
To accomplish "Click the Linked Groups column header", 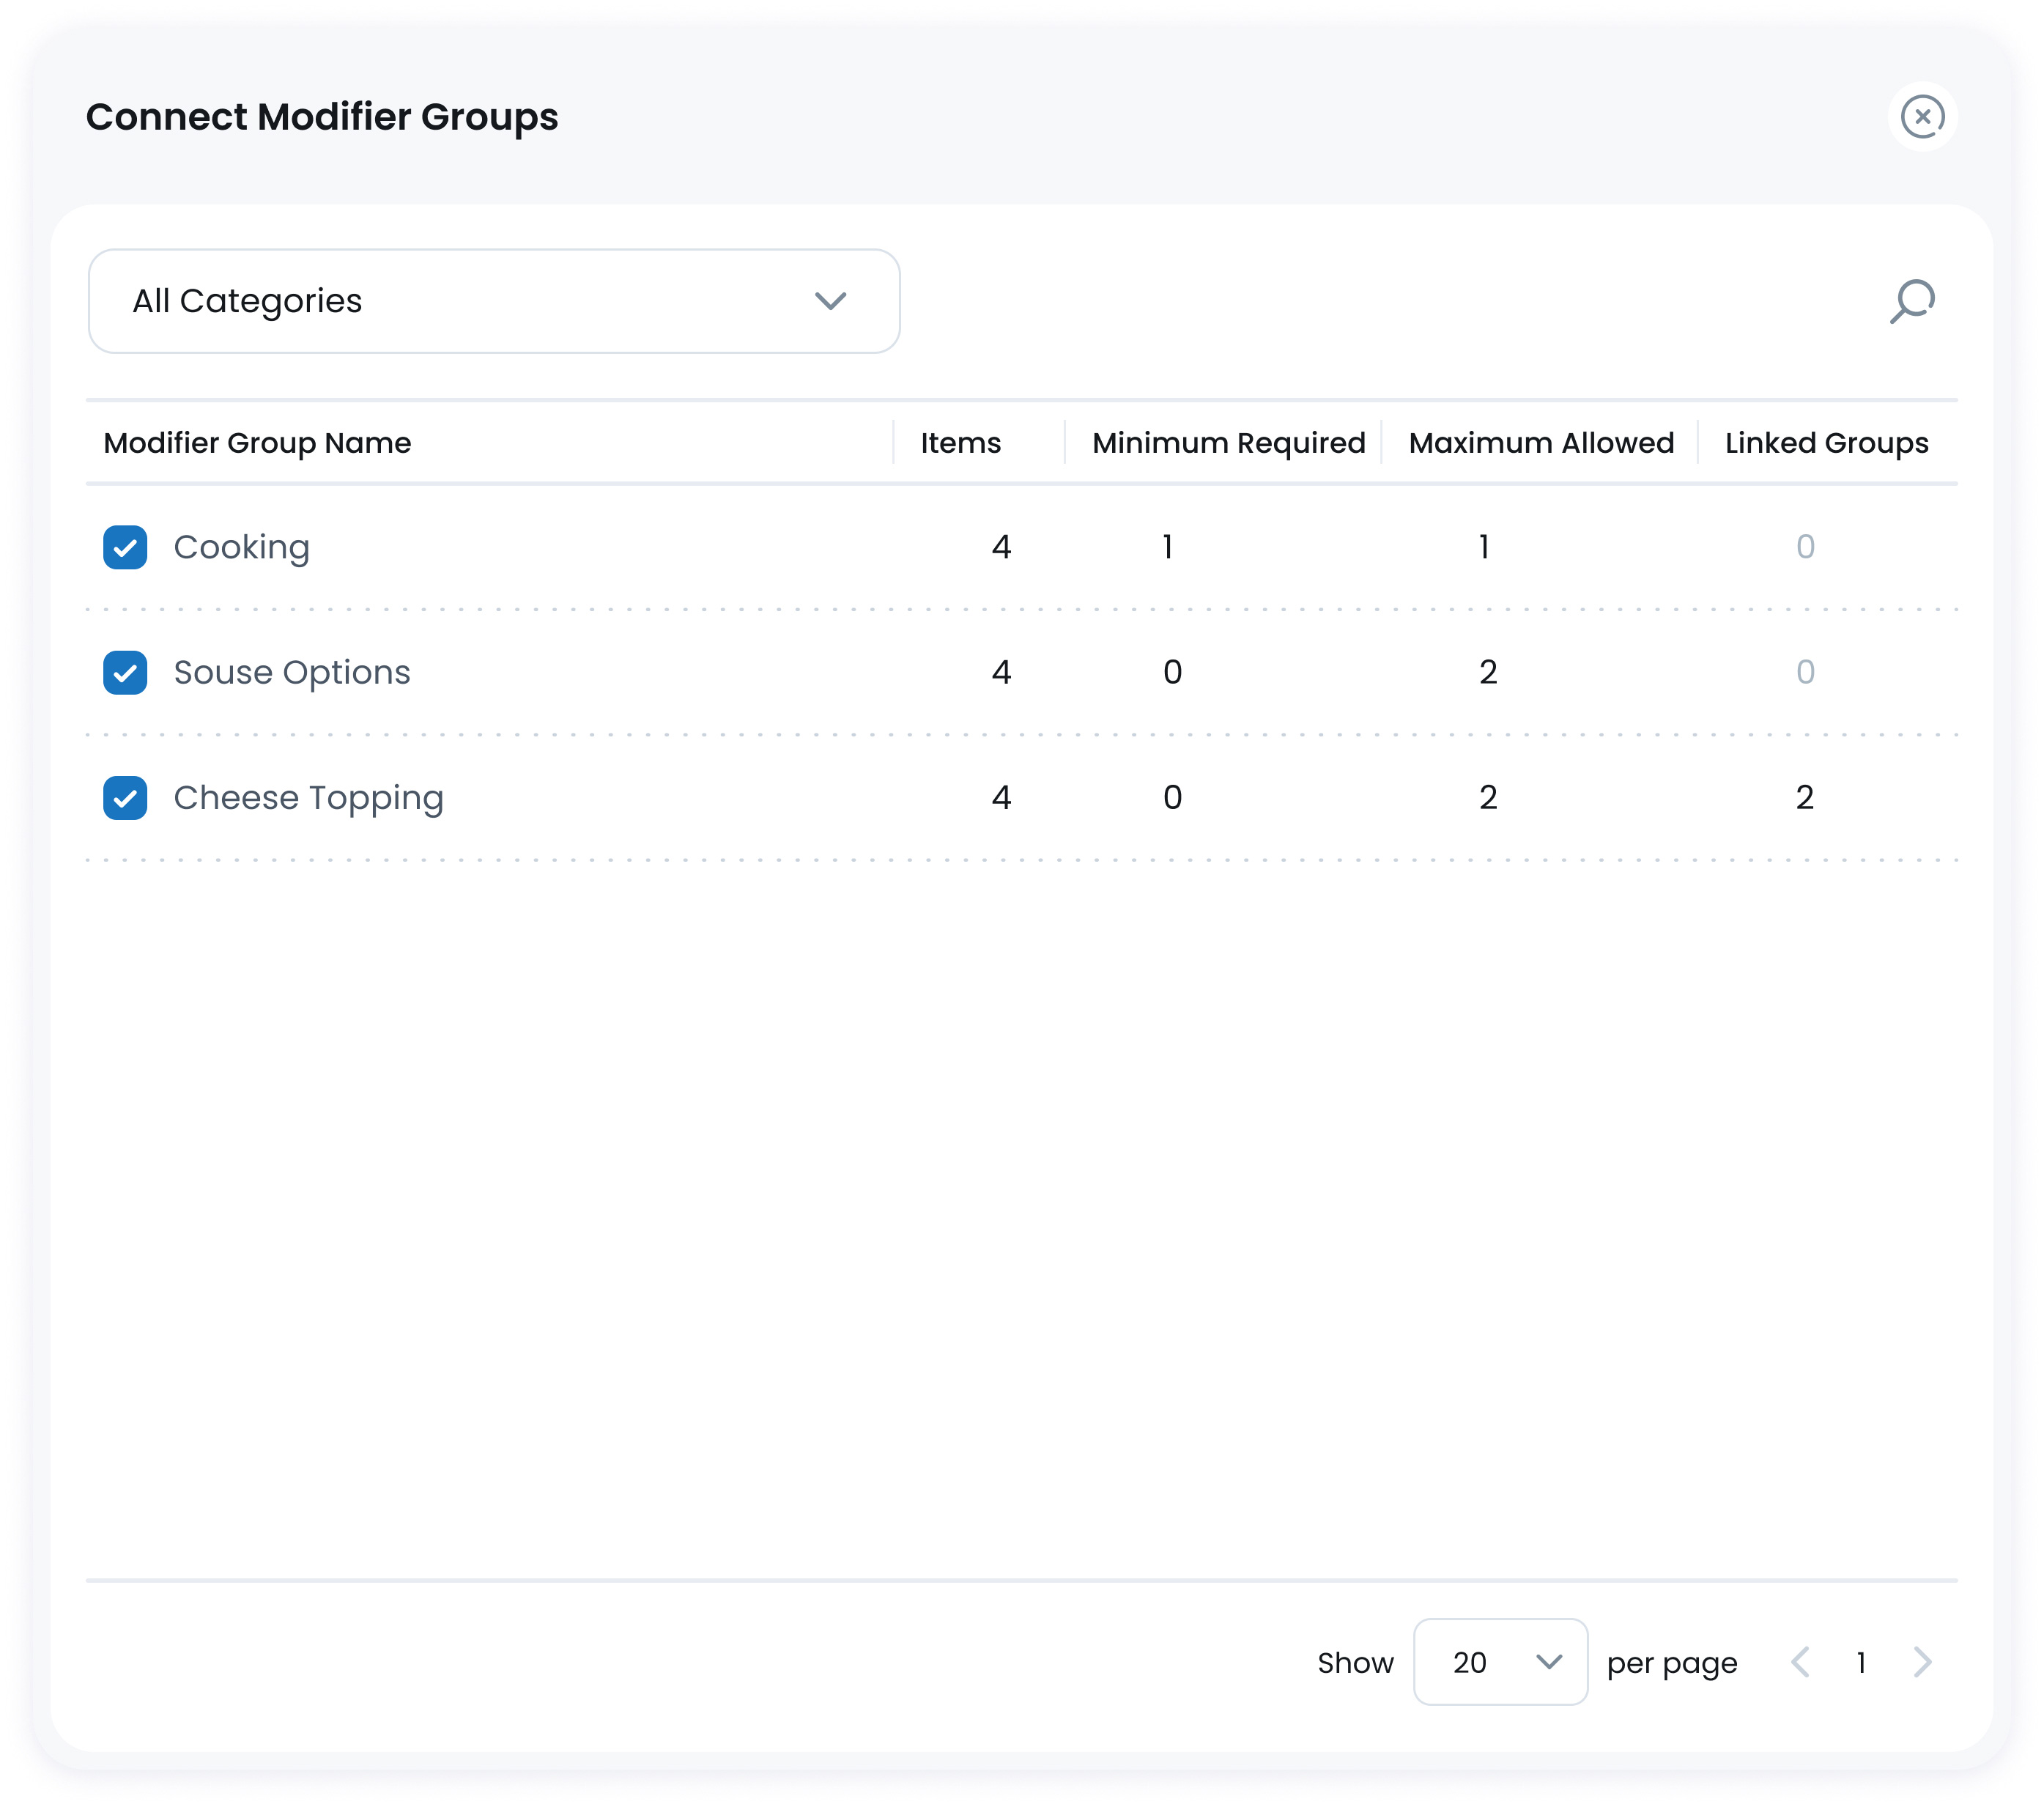I will pos(1825,443).
